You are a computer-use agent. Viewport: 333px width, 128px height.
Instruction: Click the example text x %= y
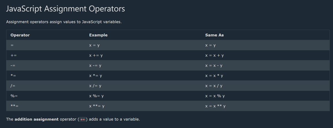[96, 96]
